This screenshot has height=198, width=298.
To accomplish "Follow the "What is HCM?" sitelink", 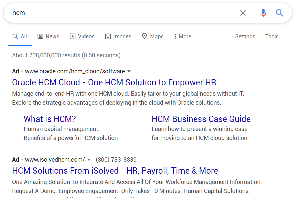I will [x=50, y=119].
